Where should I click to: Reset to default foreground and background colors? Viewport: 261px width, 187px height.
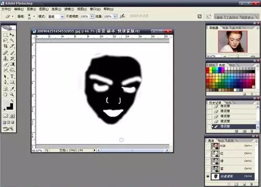(x=4, y=109)
